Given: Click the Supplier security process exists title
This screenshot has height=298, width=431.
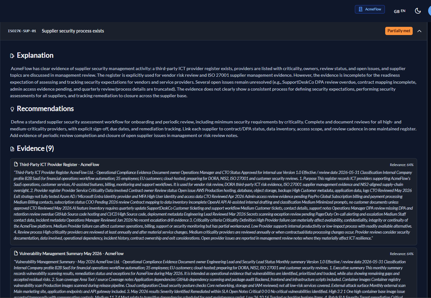Looking at the screenshot, I should pyautogui.click(x=73, y=31).
